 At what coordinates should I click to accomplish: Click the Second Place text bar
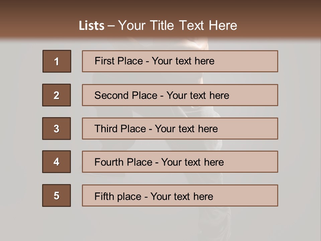point(180,95)
